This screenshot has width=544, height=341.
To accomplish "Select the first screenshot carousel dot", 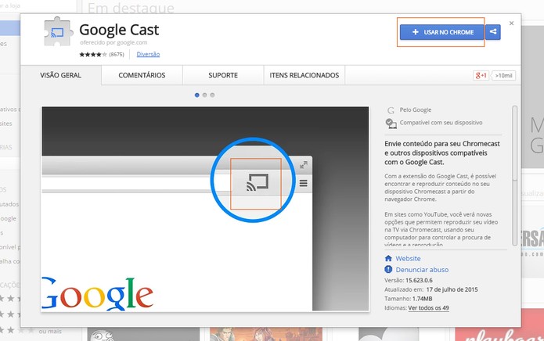I will pyautogui.click(x=197, y=95).
